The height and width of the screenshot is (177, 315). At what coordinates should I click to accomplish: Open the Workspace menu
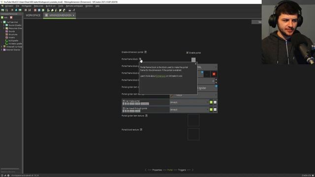coord(26,6)
